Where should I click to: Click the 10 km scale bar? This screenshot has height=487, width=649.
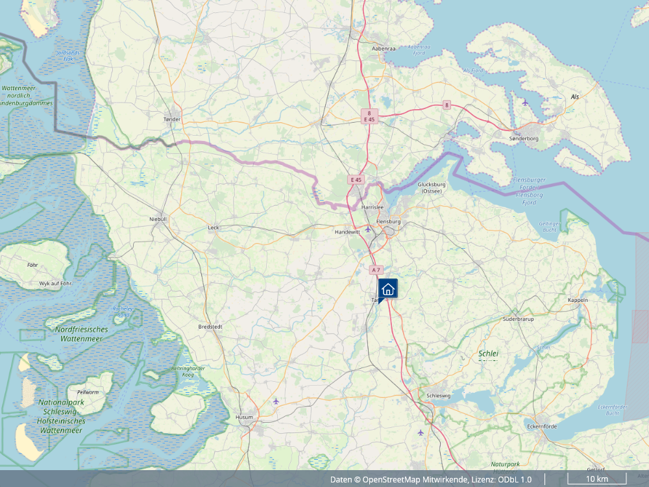(x=597, y=479)
